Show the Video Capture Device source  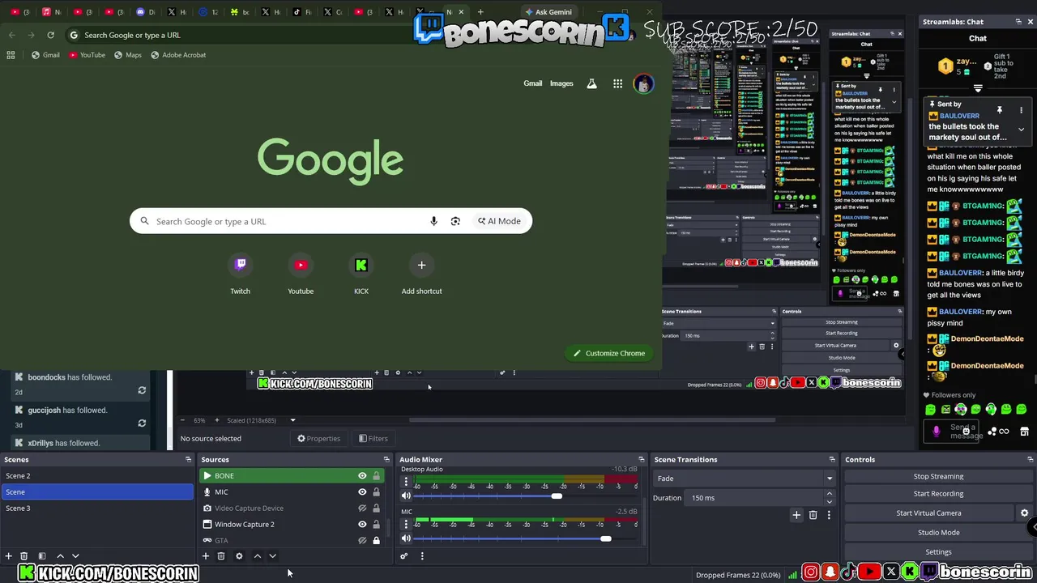coord(362,509)
